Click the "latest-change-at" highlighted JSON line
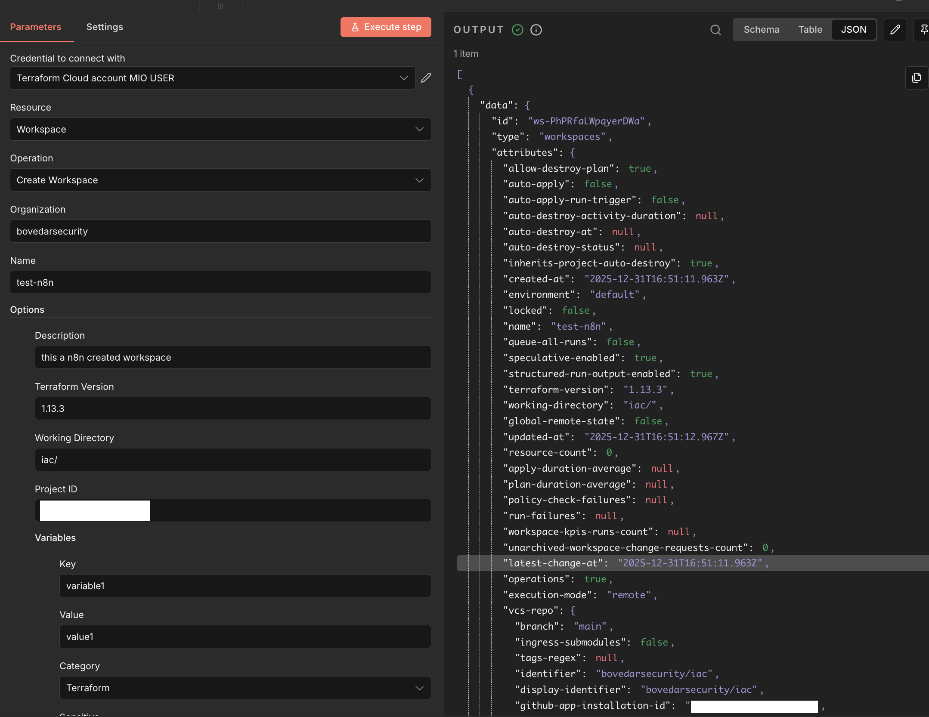Viewport: 929px width, 717px height. (693, 563)
